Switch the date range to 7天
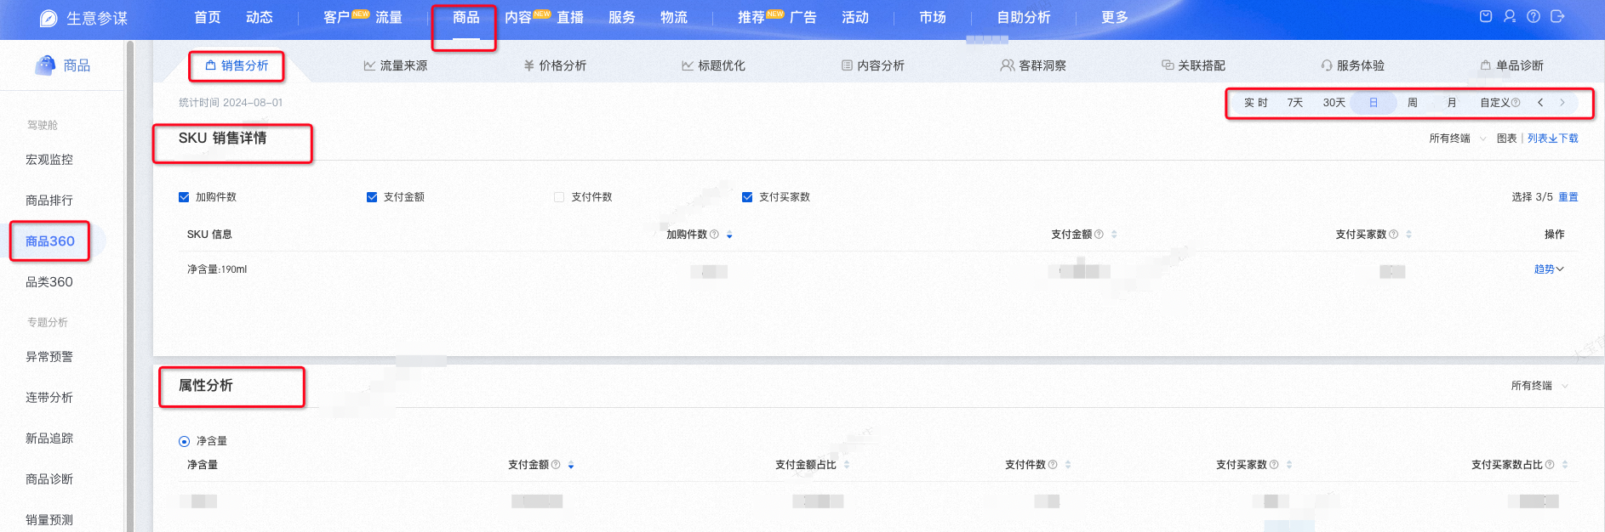 pos(1295,103)
